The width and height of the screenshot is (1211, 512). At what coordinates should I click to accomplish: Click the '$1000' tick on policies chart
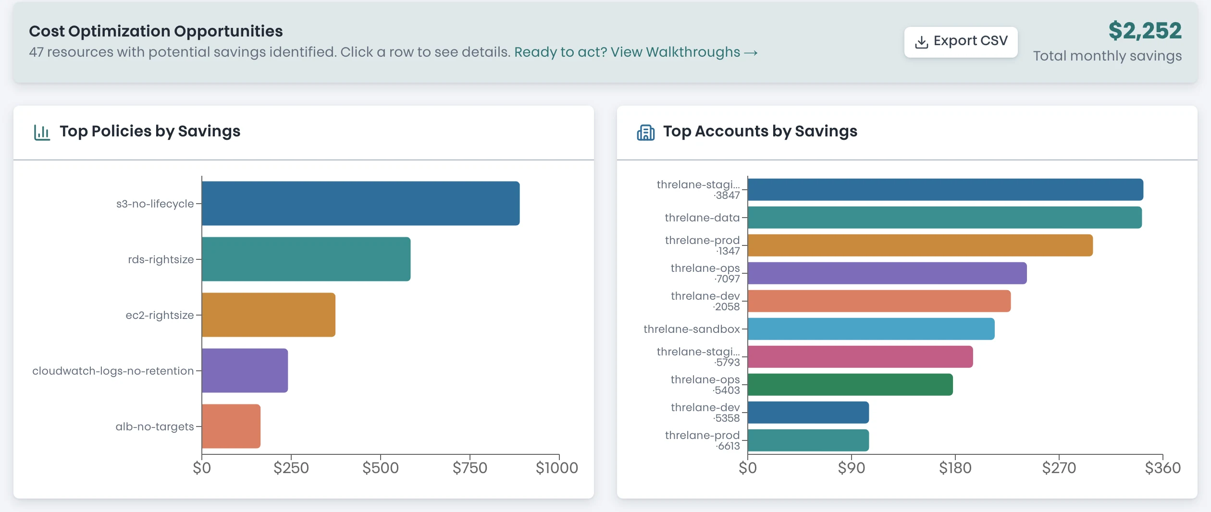click(556, 468)
